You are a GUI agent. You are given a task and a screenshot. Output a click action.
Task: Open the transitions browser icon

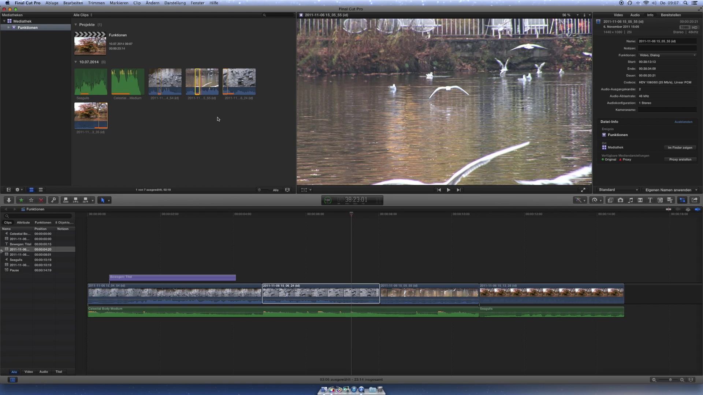640,200
